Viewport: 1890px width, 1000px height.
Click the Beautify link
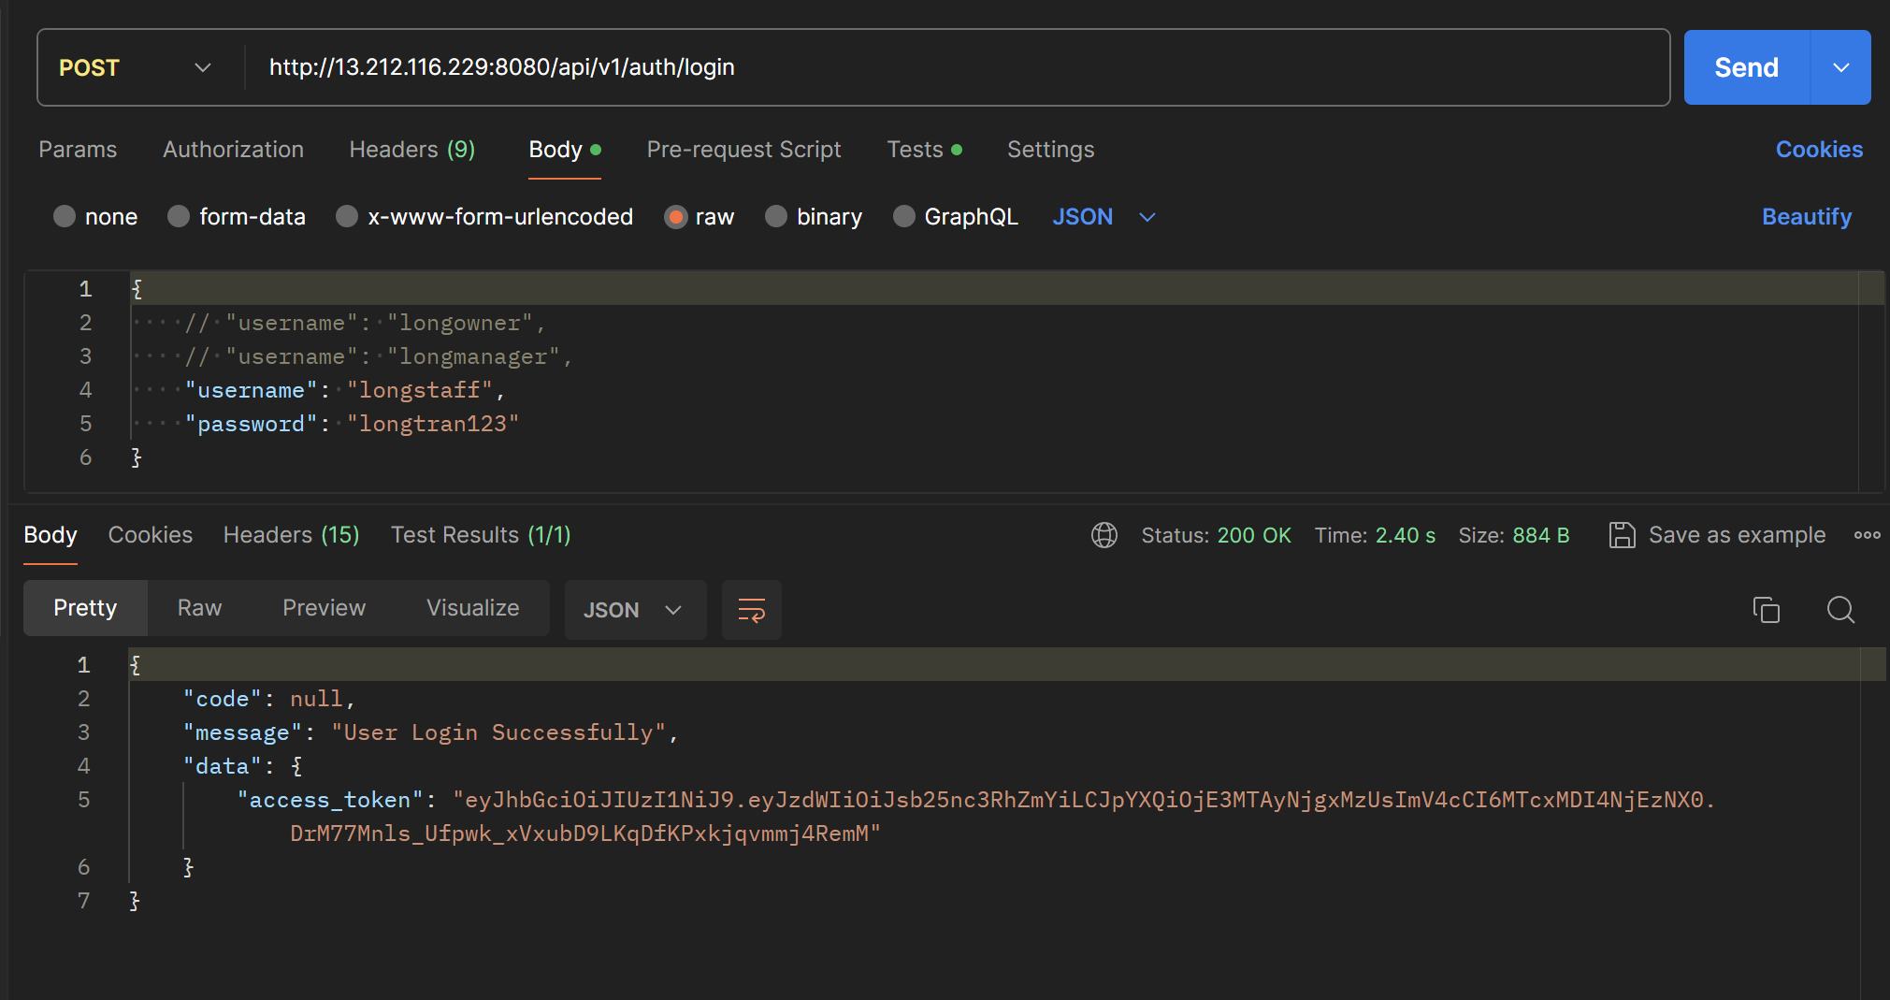point(1807,217)
